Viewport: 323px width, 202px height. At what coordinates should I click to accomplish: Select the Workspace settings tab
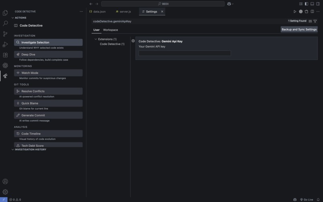111,30
